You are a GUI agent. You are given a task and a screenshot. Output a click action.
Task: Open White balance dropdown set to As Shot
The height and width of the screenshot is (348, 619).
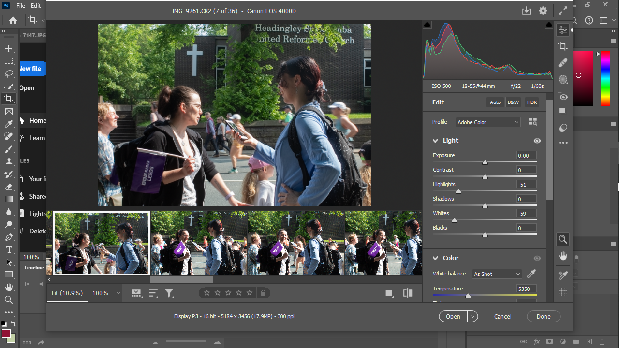pyautogui.click(x=497, y=274)
